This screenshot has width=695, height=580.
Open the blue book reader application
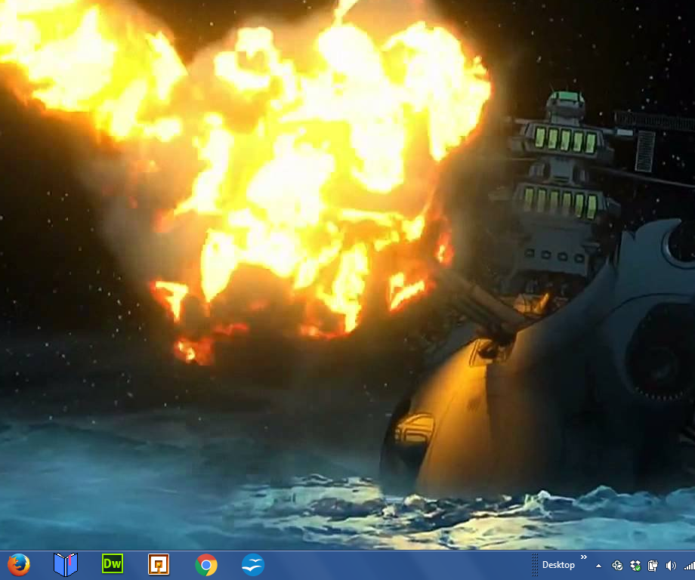click(65, 564)
